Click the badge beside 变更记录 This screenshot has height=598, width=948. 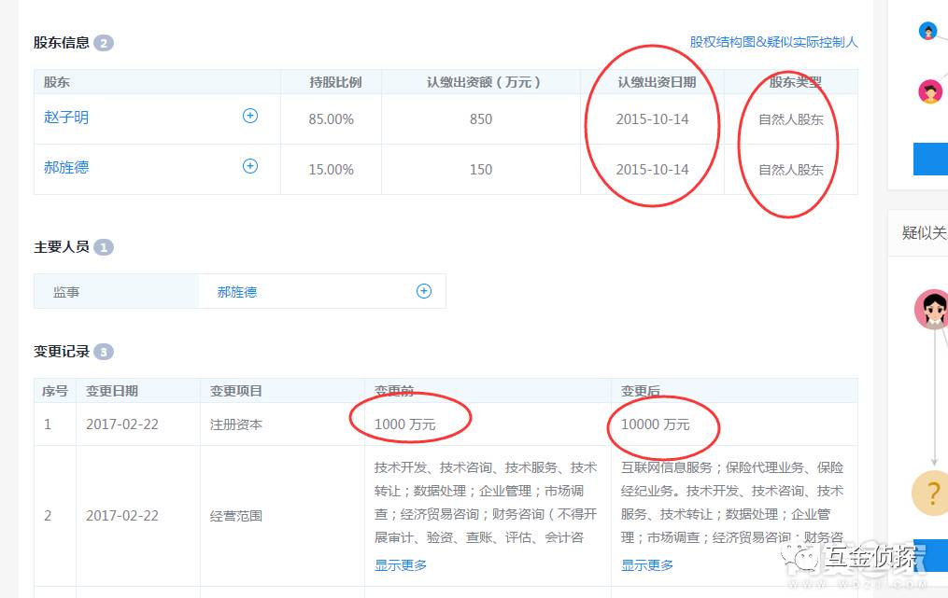[102, 352]
